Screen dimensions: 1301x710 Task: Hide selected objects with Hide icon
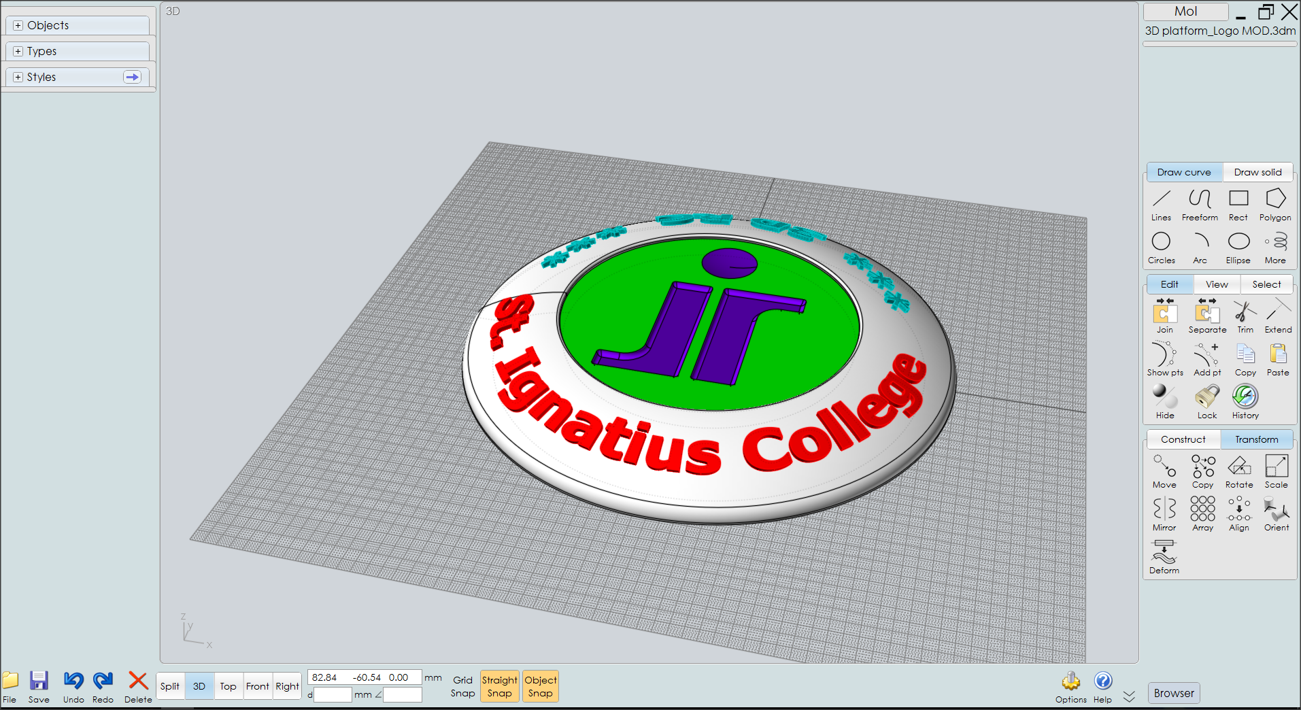1165,402
